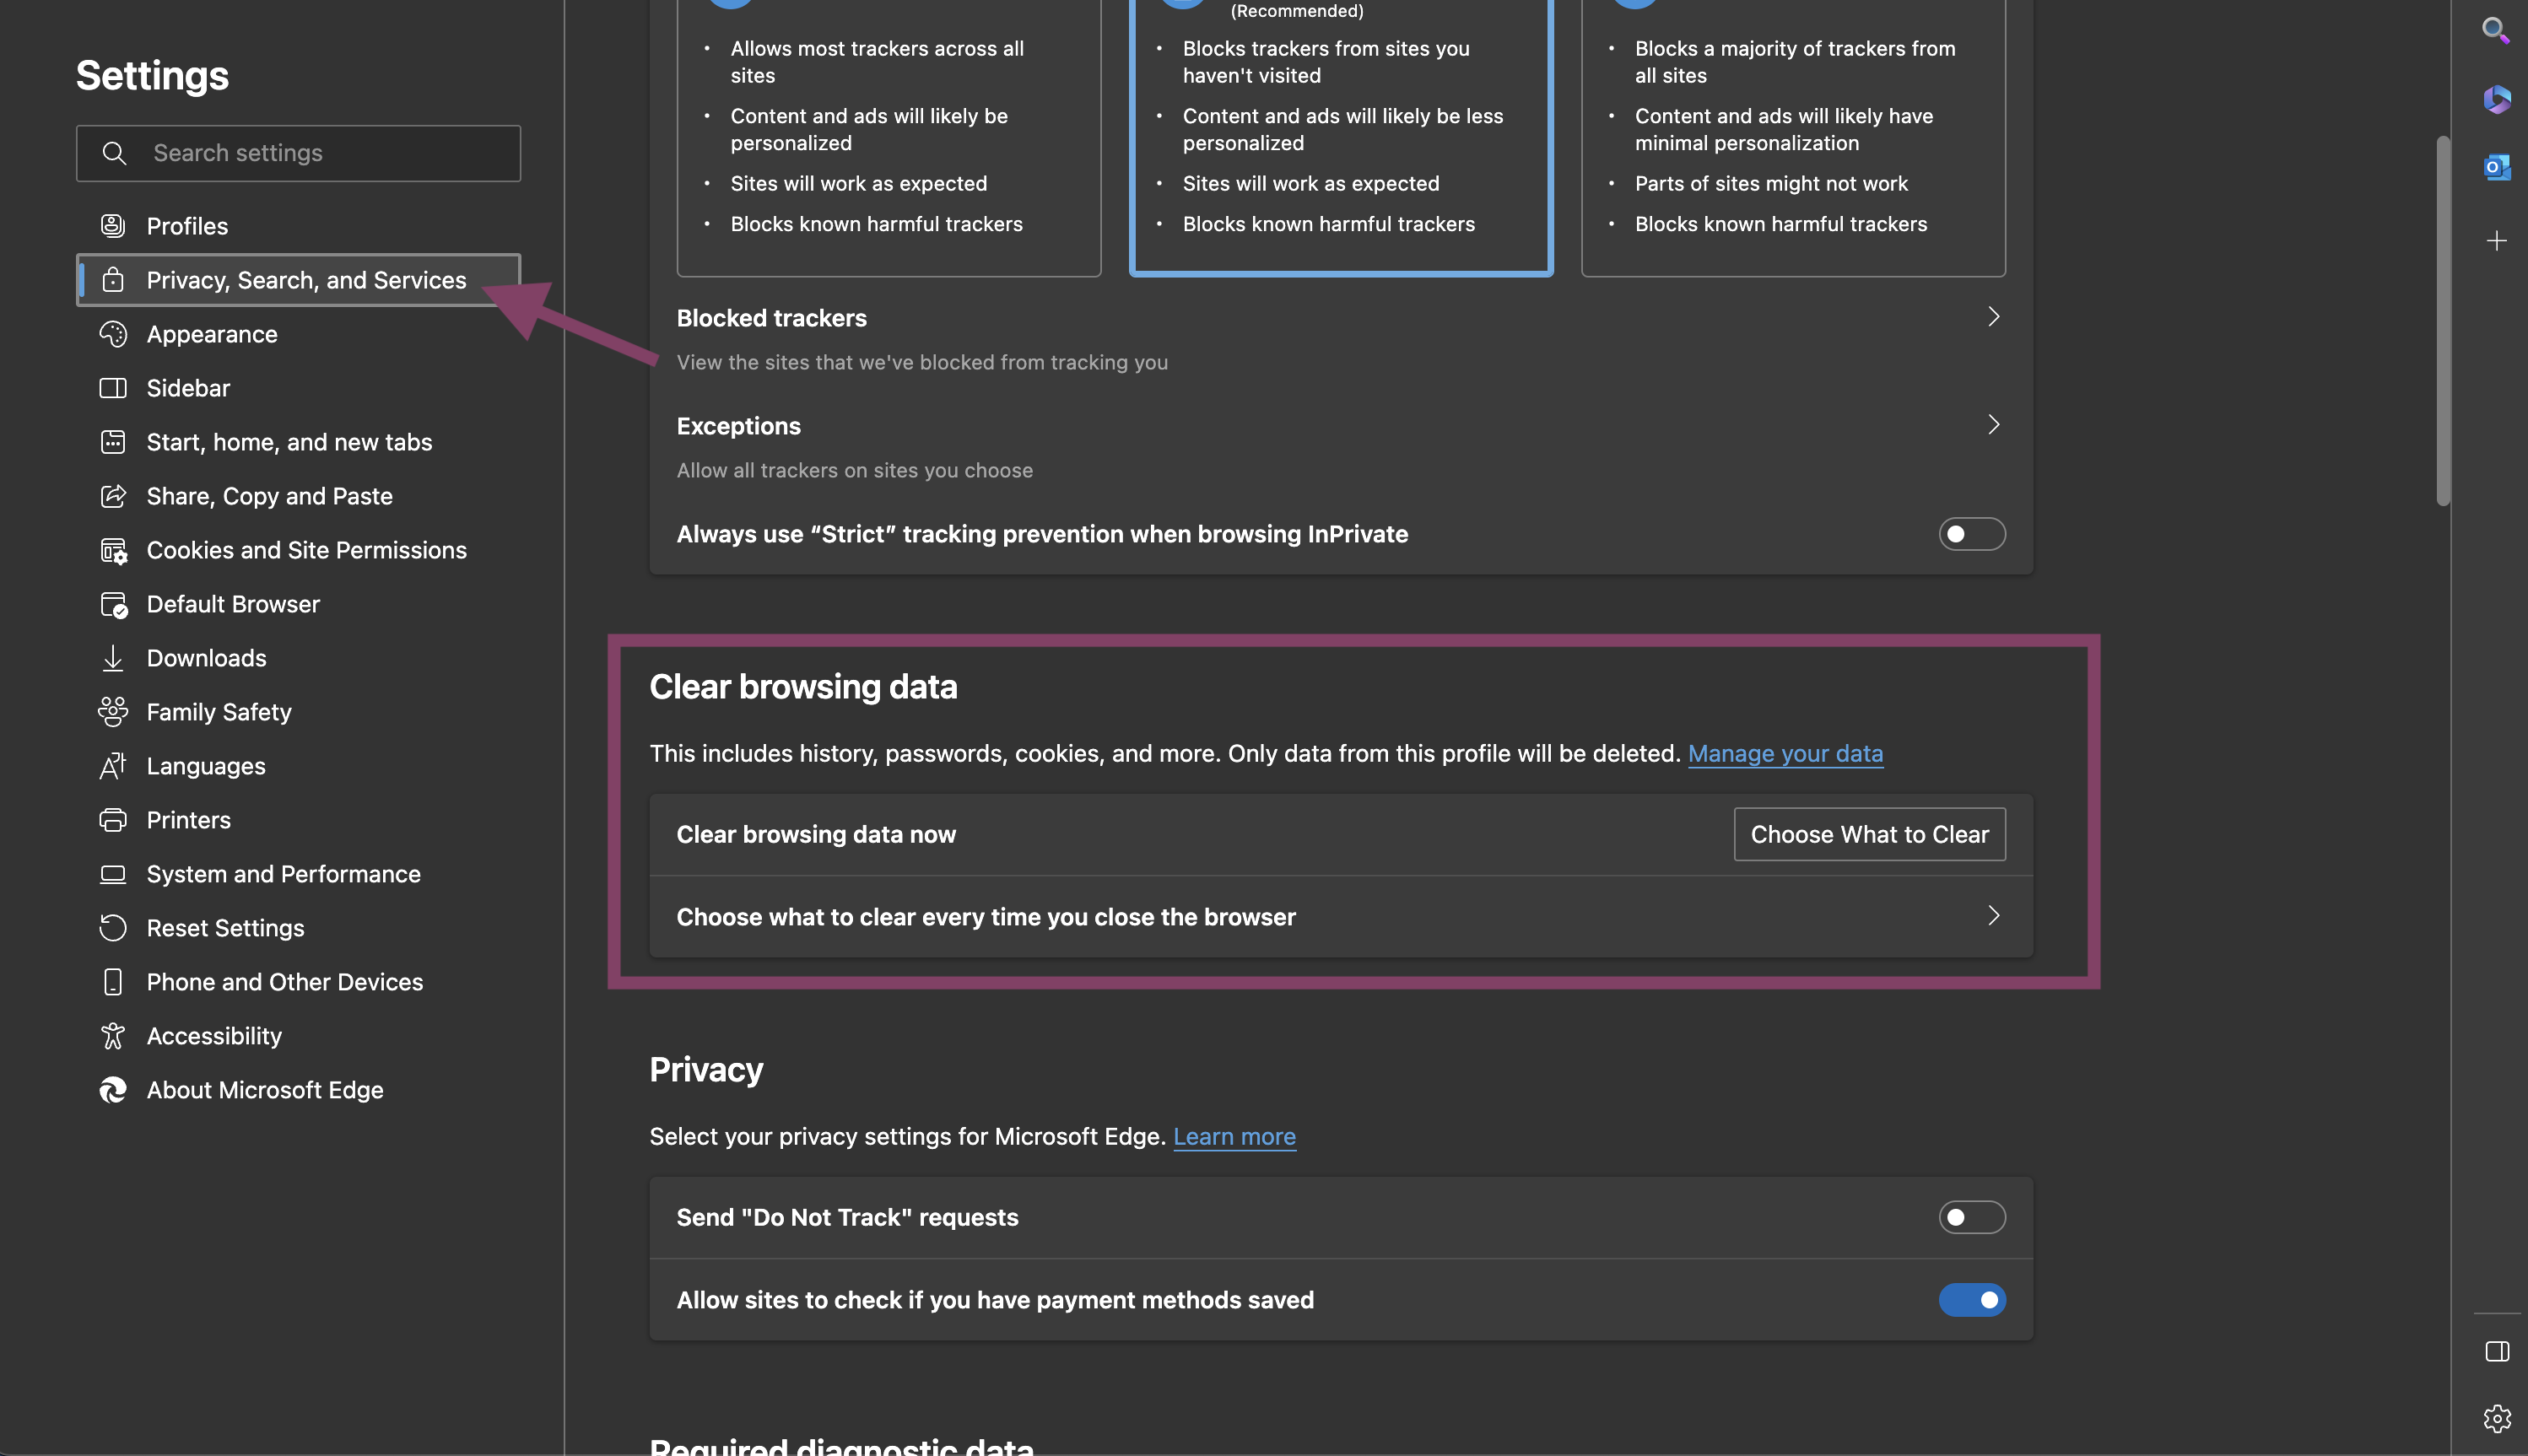Viewport: 2528px width, 1456px height.
Task: Open Downloads settings page
Action: [x=298, y=658]
